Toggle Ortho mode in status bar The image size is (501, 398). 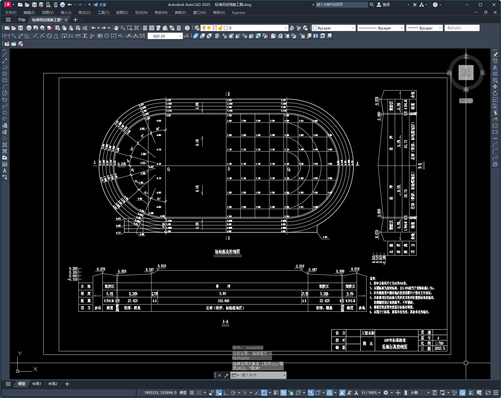click(x=226, y=393)
